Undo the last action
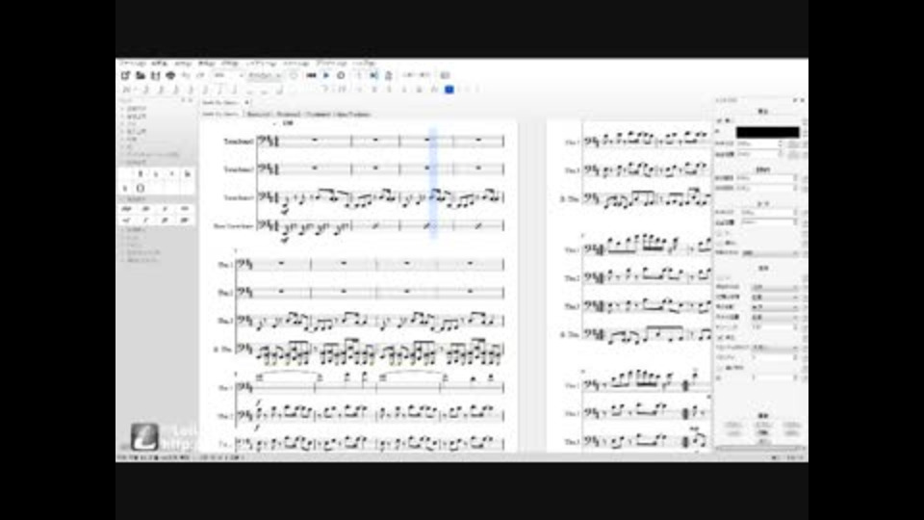Screen dimensions: 924x520 pos(186,75)
